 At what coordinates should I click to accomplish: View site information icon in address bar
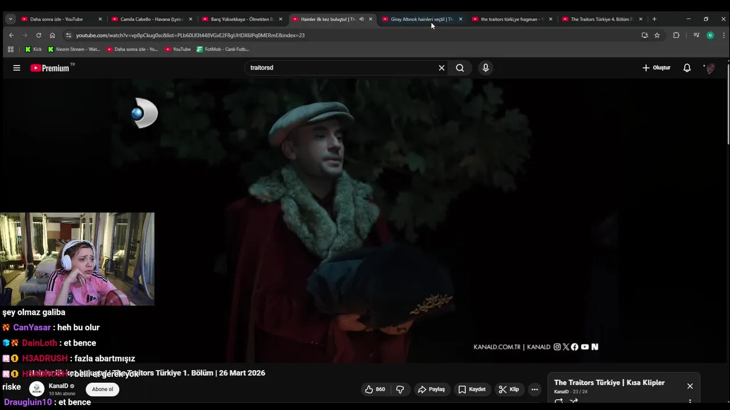68,35
